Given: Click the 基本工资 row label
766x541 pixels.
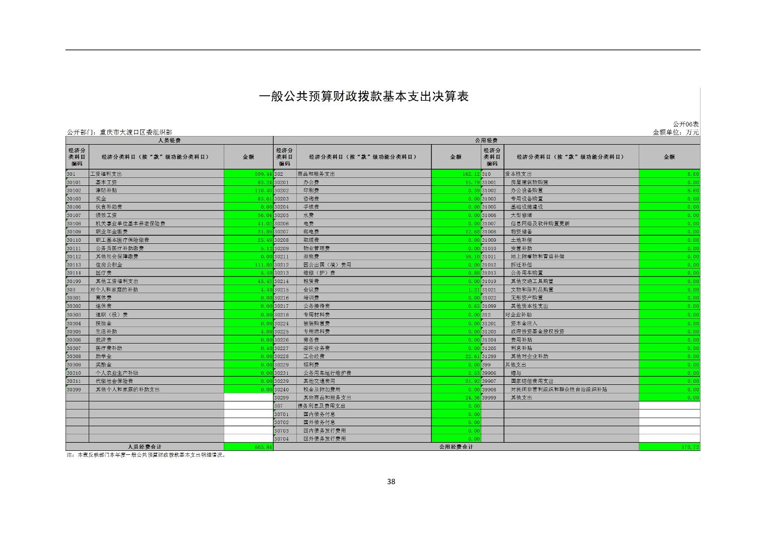Looking at the screenshot, I should click(x=106, y=182).
